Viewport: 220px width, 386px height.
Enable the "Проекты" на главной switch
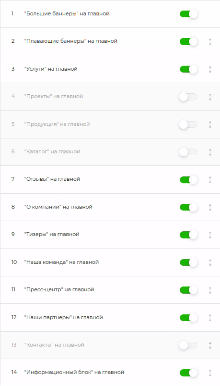coord(188,97)
